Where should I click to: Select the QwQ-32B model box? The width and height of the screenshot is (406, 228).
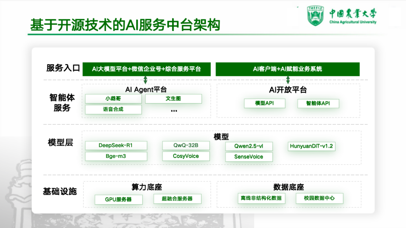(186, 145)
